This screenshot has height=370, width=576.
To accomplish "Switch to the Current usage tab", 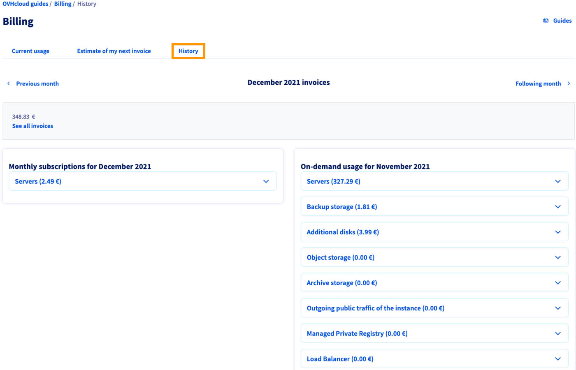I will (30, 51).
